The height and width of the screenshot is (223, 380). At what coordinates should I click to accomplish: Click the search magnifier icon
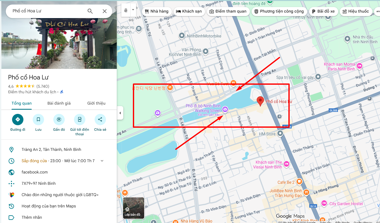pyautogui.click(x=90, y=11)
